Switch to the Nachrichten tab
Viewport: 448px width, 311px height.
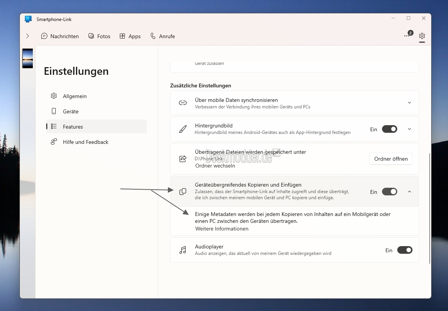point(60,36)
